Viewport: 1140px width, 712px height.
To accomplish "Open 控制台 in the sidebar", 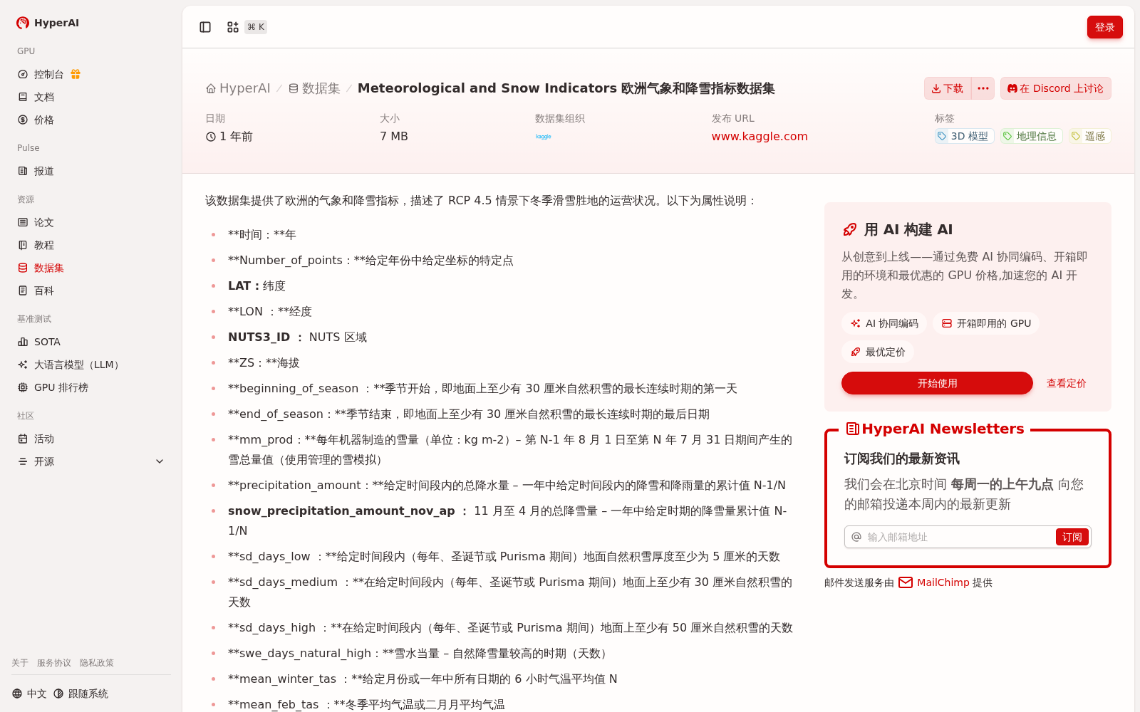I will 48,74.
